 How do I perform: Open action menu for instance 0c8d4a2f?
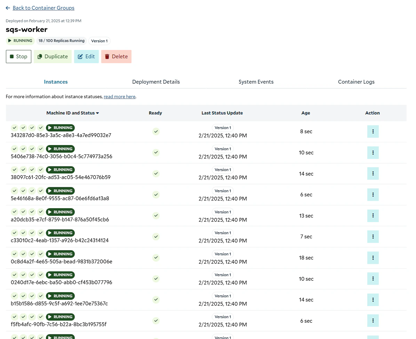(x=373, y=258)
